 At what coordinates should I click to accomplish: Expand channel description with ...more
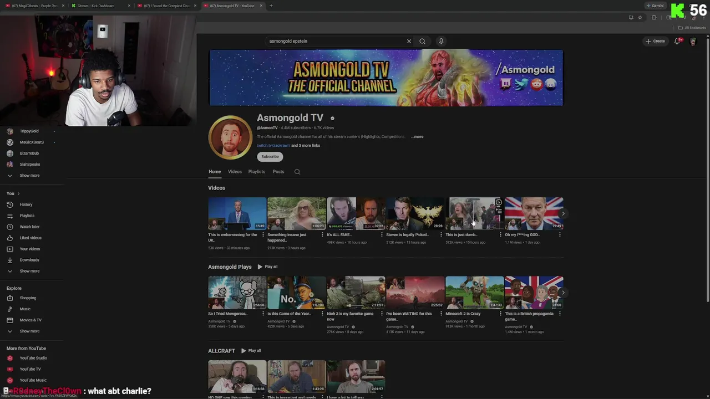click(x=417, y=137)
